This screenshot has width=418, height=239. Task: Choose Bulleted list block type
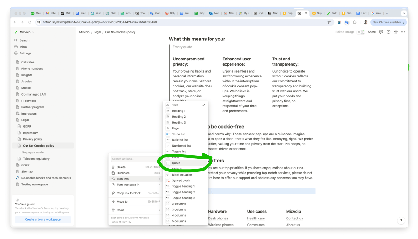pos(185,140)
